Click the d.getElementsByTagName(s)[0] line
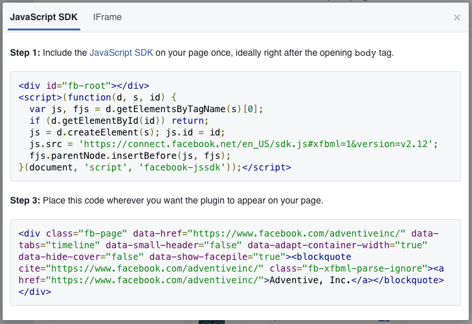 146,109
